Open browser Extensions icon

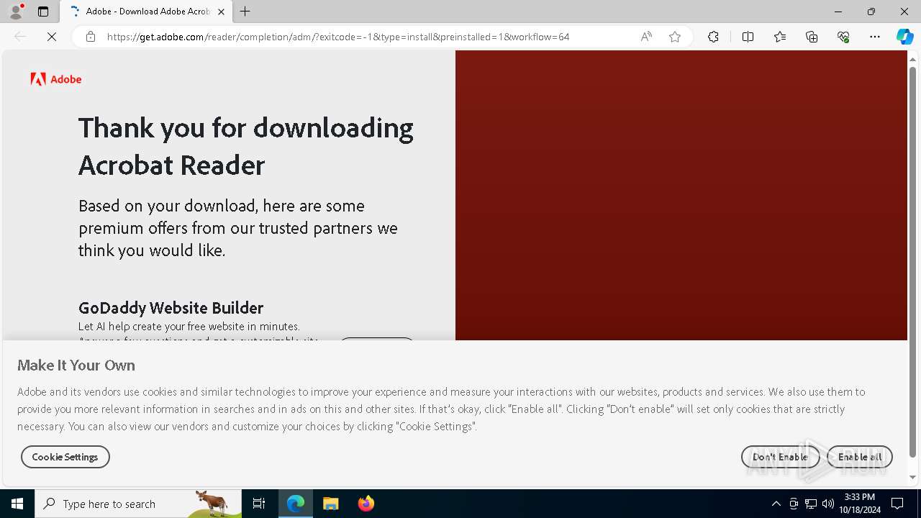coord(713,37)
